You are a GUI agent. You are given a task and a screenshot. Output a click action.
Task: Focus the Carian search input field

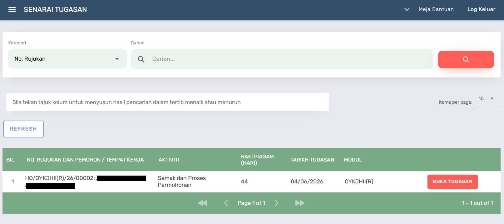point(282,59)
